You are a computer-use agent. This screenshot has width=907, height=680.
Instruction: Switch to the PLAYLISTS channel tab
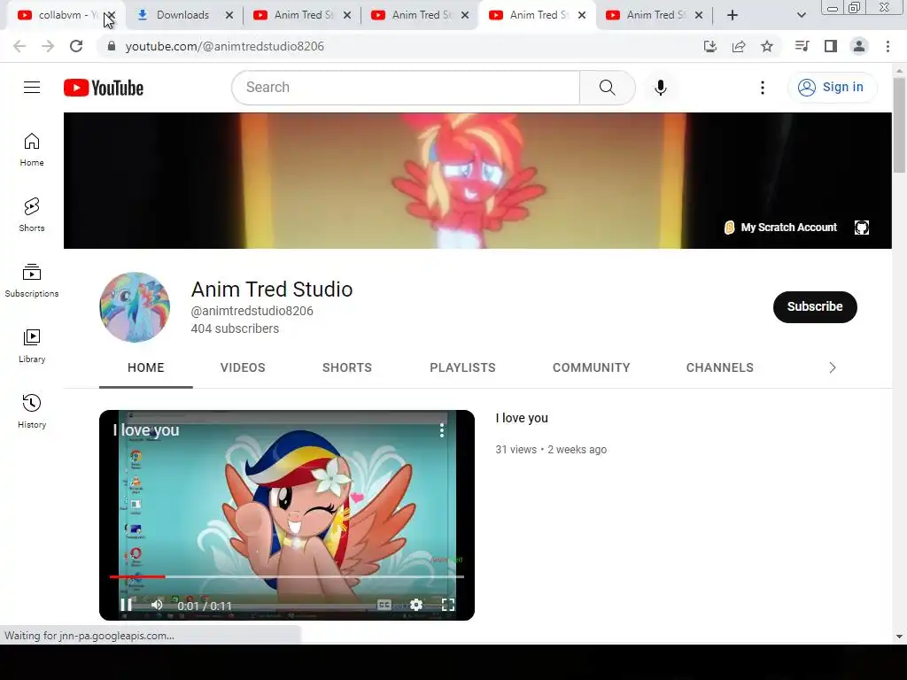[x=462, y=367]
